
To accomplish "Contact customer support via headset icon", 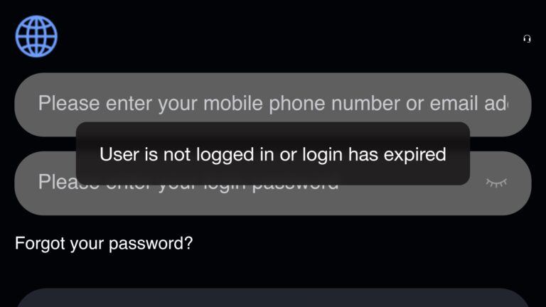I will point(527,38).
